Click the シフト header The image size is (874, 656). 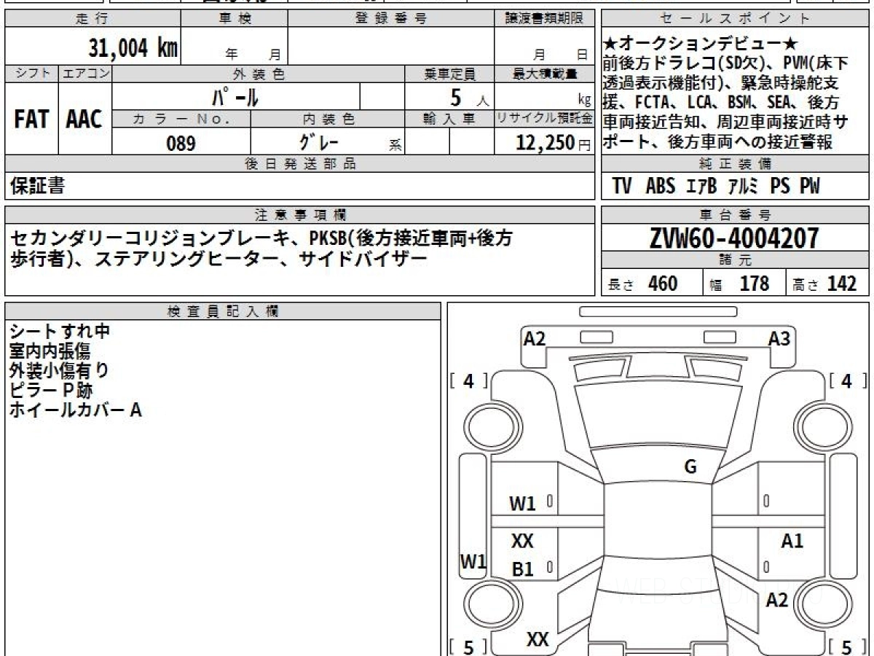click(x=31, y=74)
